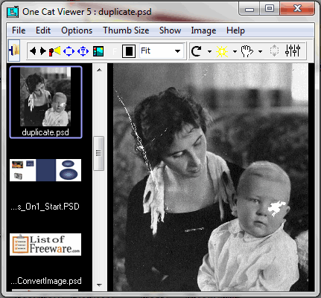
Task: Click full screen with text icon
Action: coord(83,51)
